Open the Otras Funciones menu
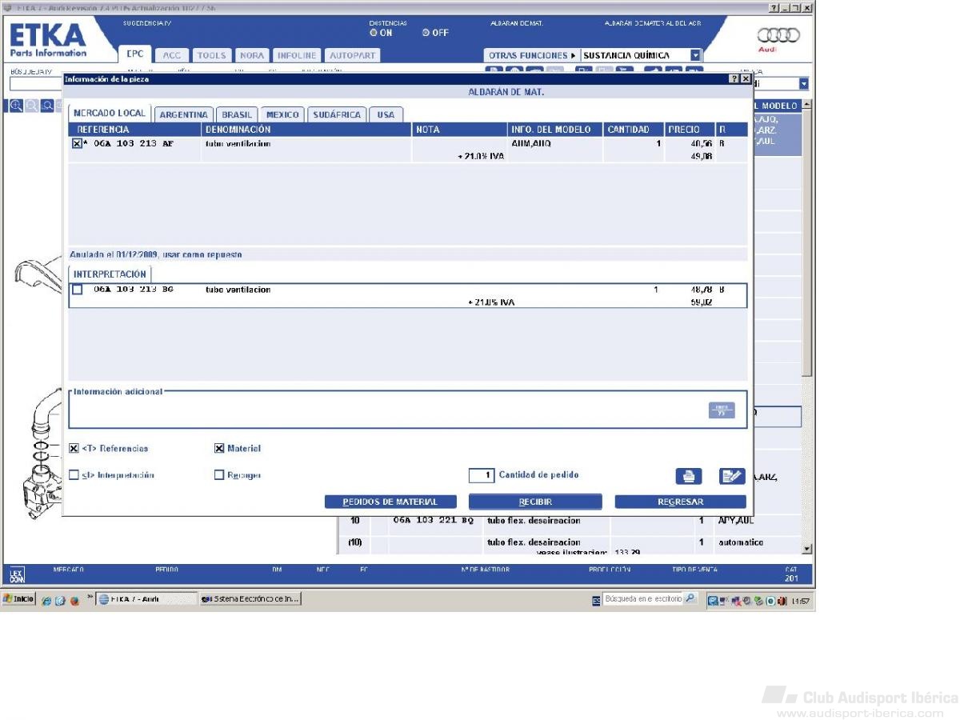Viewport: 960px width, 720px height. [532, 55]
